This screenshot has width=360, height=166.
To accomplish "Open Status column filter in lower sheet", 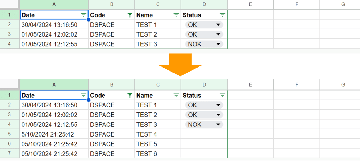I will click(x=222, y=96).
